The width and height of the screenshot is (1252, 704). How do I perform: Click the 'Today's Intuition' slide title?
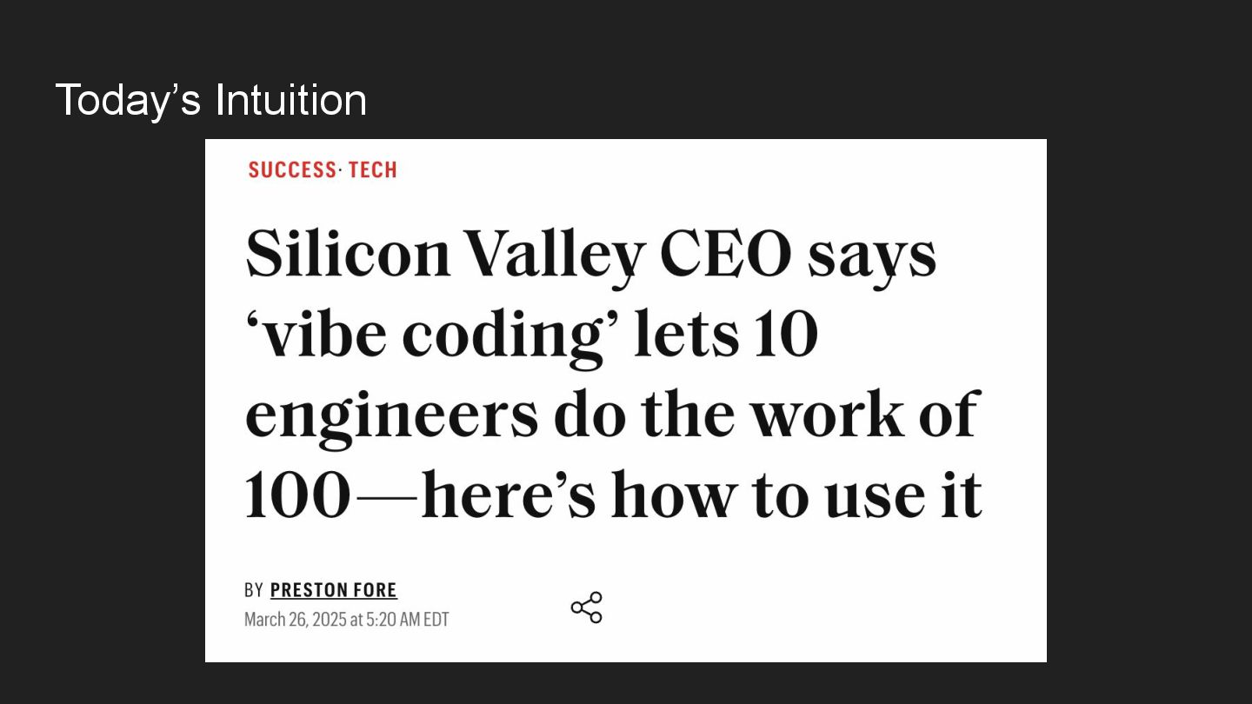click(x=210, y=100)
